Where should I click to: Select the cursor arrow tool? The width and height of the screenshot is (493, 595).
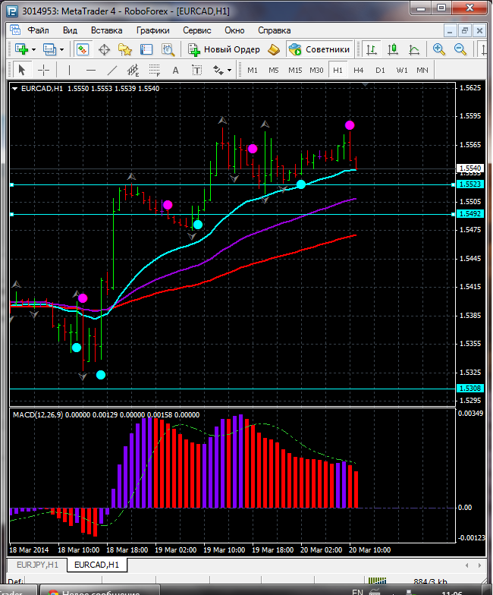pyautogui.click(x=21, y=70)
